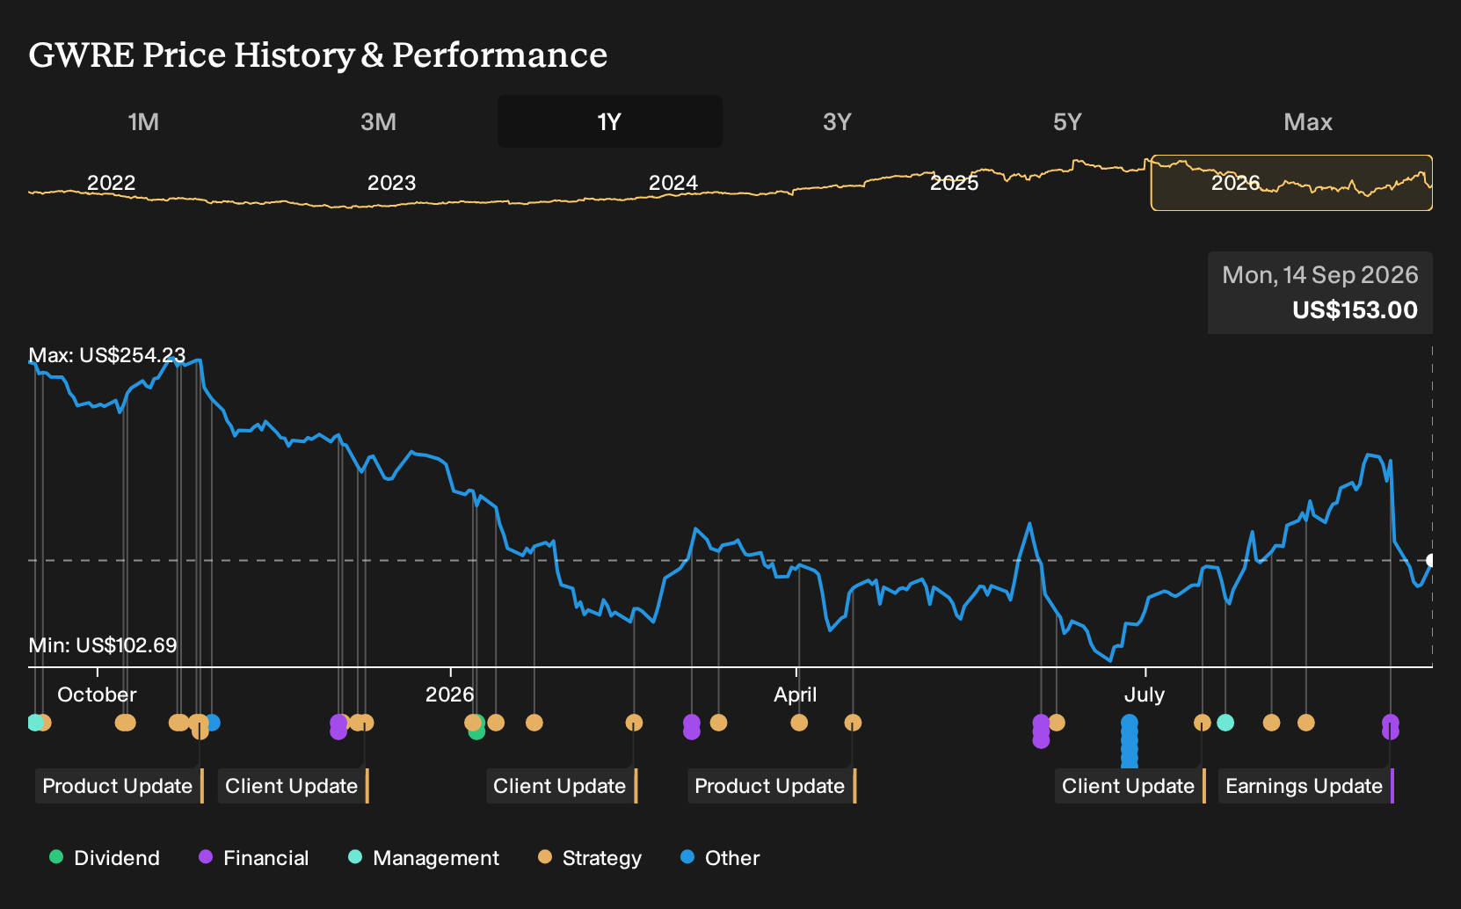The width and height of the screenshot is (1461, 909).
Task: Click the last Strategy marker before the final purple marker
Action: click(1306, 723)
